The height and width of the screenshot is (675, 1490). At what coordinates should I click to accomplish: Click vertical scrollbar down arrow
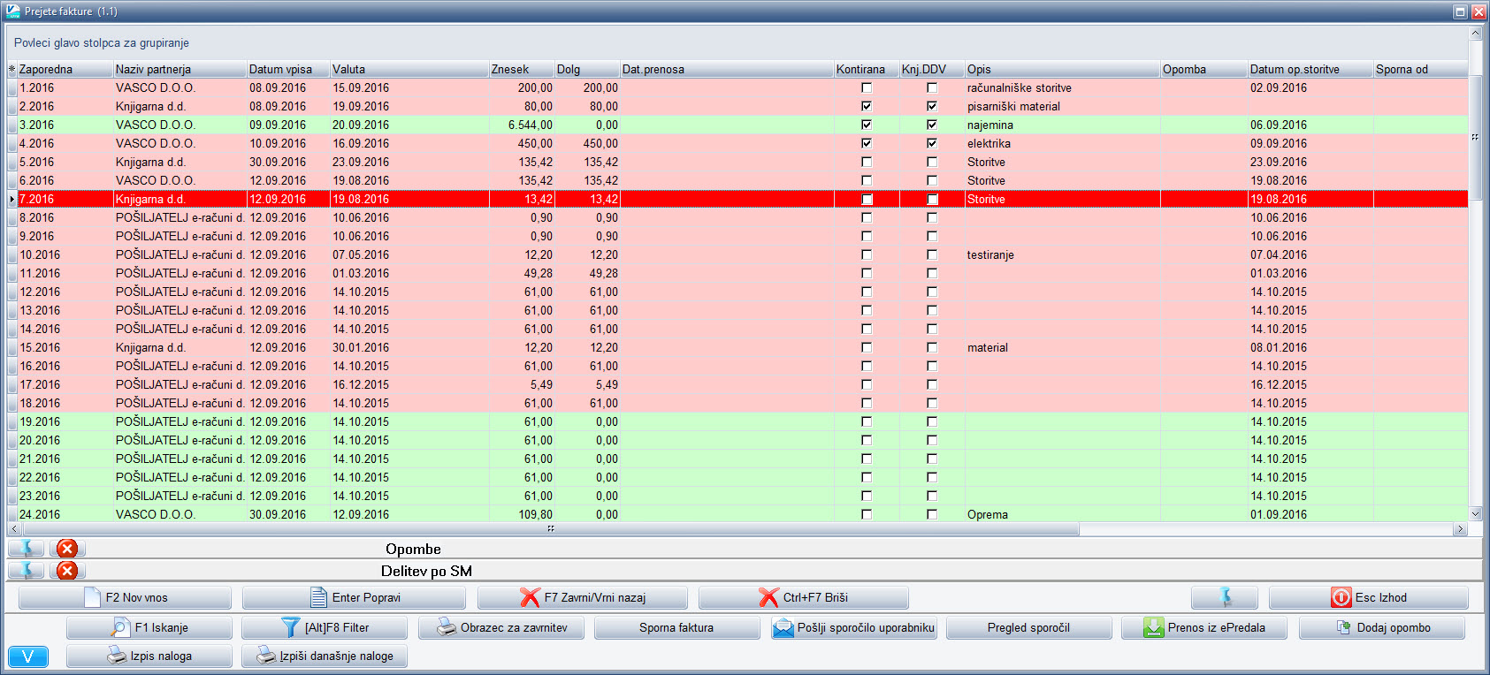[1475, 513]
